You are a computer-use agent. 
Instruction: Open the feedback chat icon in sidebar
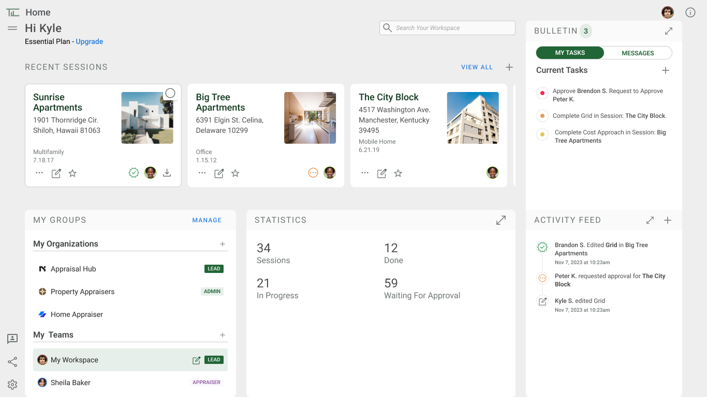point(12,339)
